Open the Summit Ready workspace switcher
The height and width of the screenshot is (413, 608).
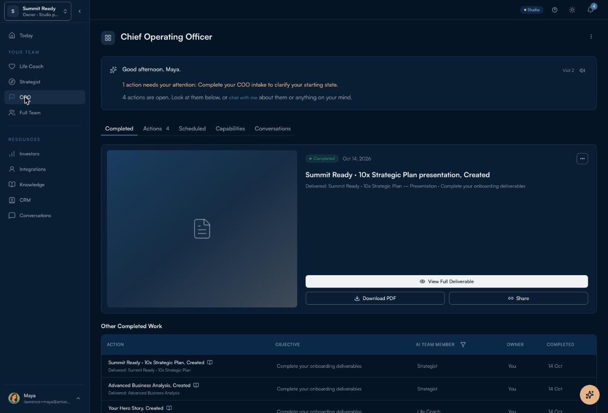(38, 11)
